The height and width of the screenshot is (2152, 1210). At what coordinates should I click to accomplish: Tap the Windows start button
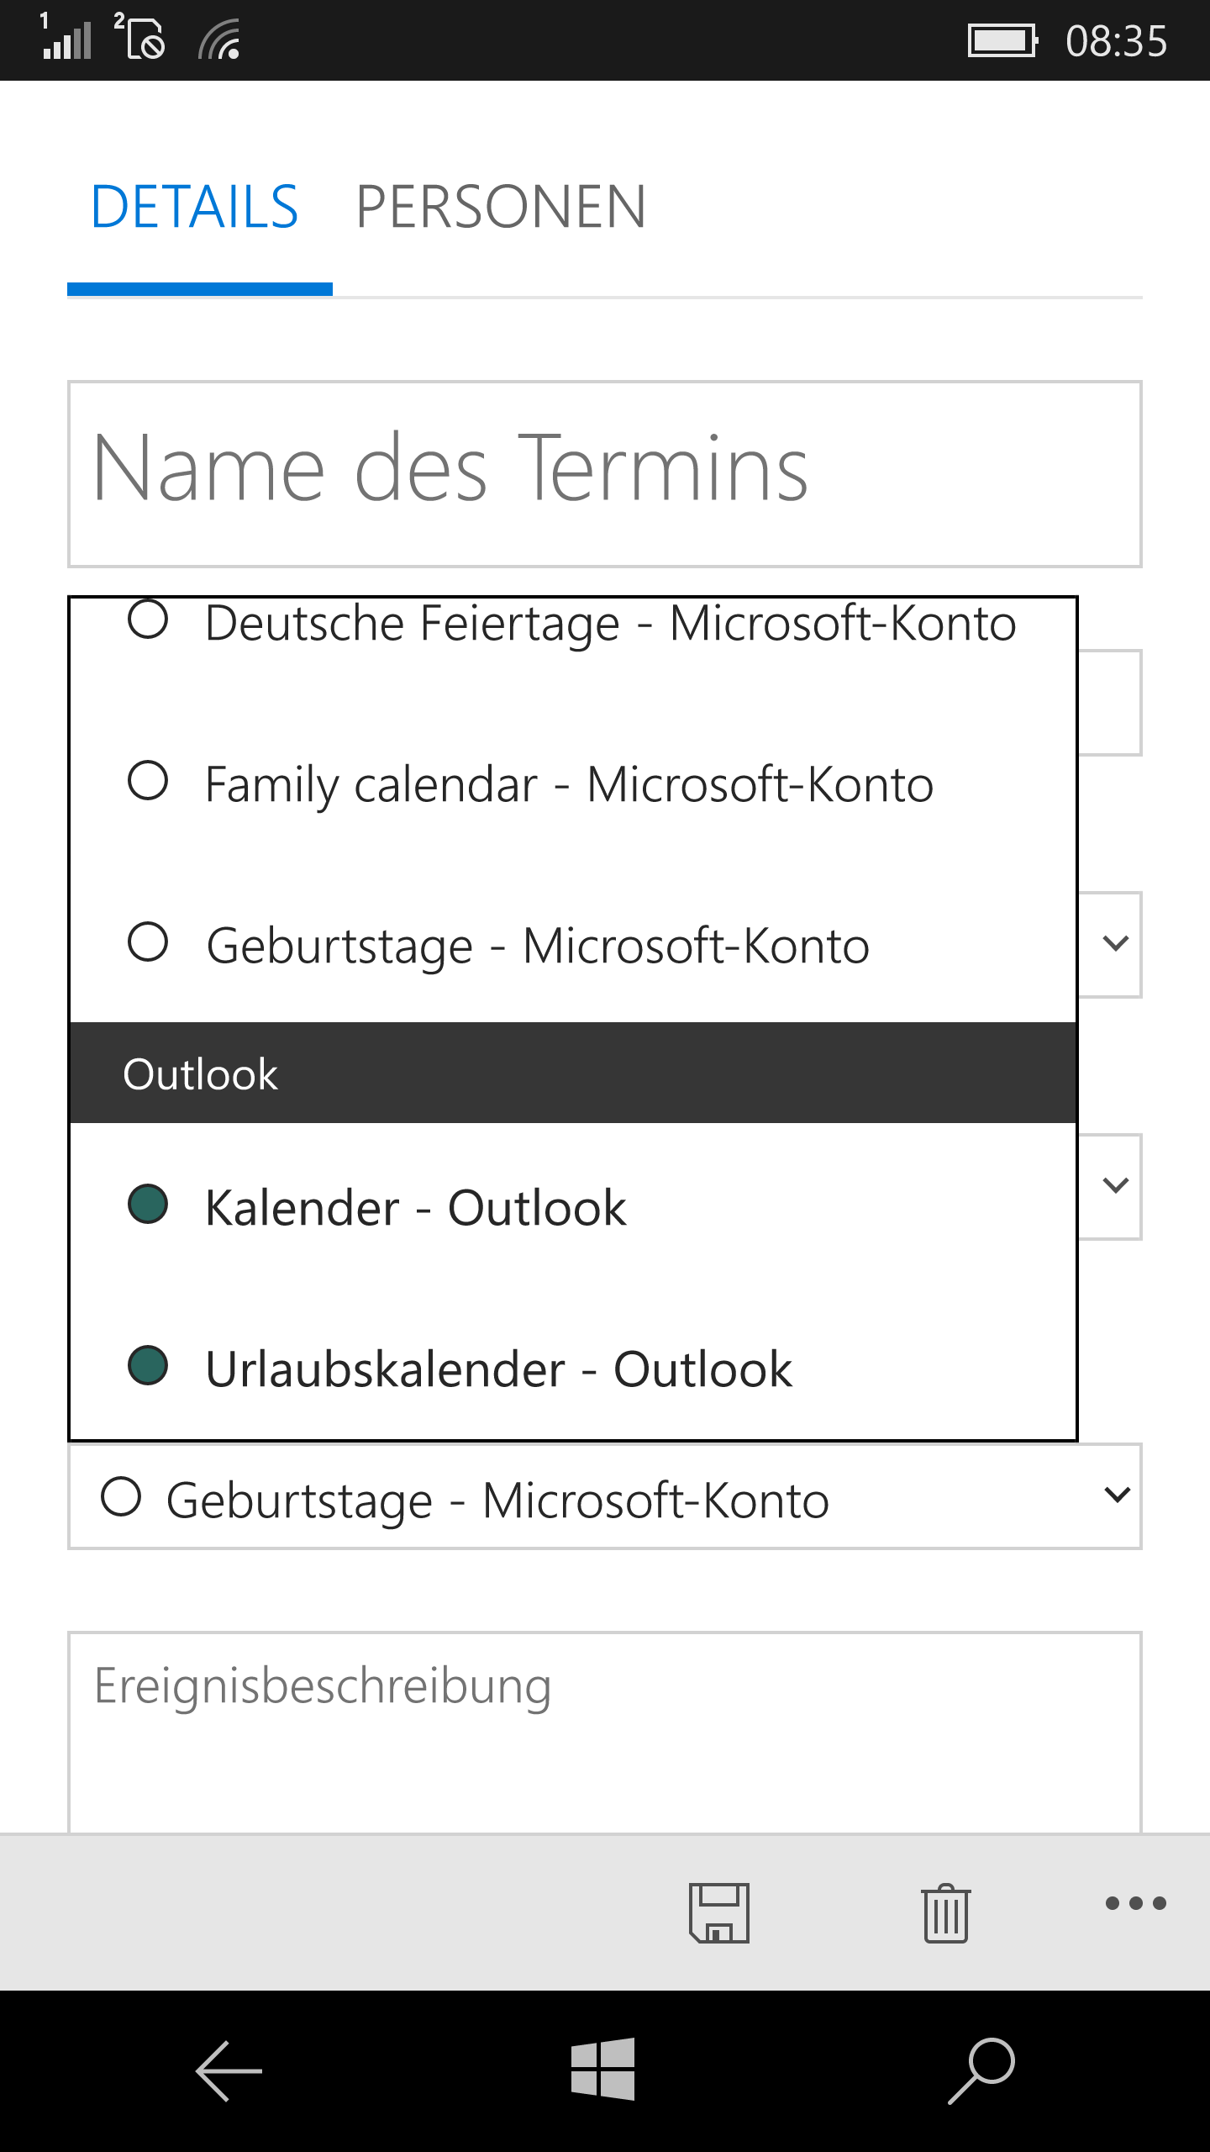(603, 2070)
